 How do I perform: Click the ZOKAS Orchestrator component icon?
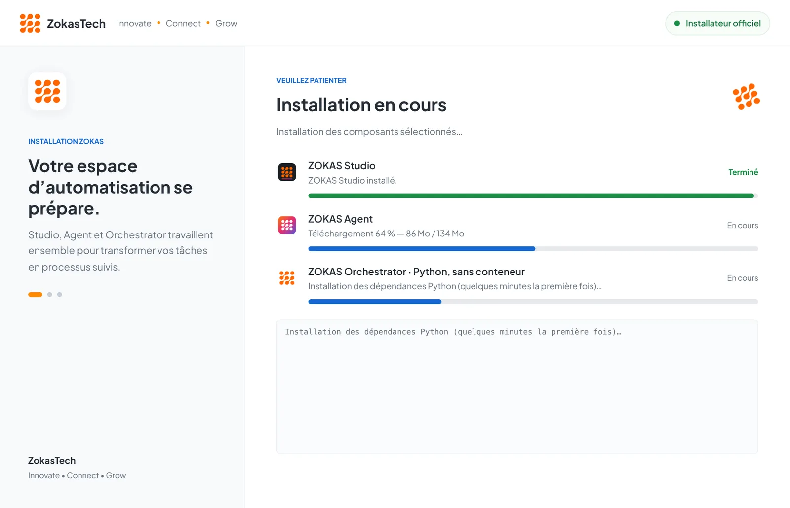click(287, 278)
